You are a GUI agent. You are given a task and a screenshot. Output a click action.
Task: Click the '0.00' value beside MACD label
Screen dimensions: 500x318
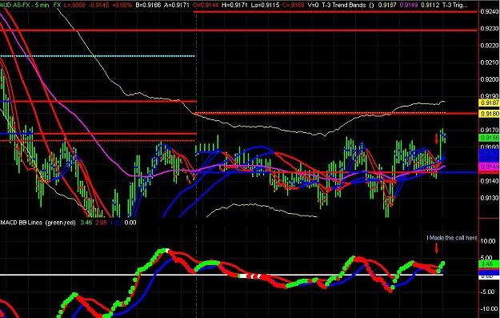click(130, 223)
